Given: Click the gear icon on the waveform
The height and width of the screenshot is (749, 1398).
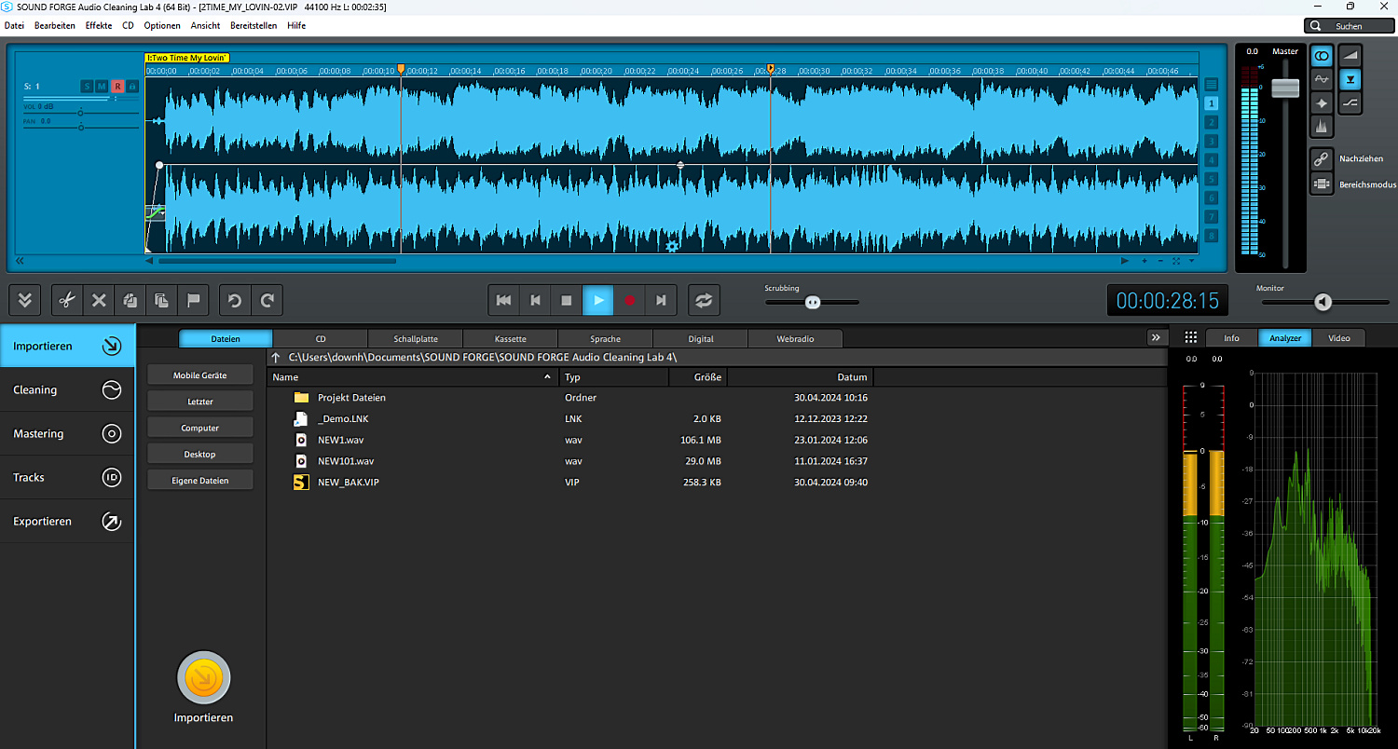Looking at the screenshot, I should 672,246.
